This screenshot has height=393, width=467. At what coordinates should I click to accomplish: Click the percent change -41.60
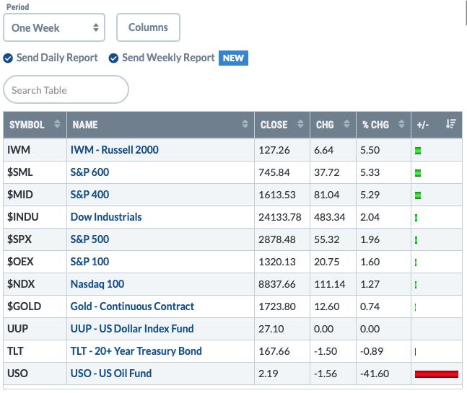pyautogui.click(x=375, y=374)
